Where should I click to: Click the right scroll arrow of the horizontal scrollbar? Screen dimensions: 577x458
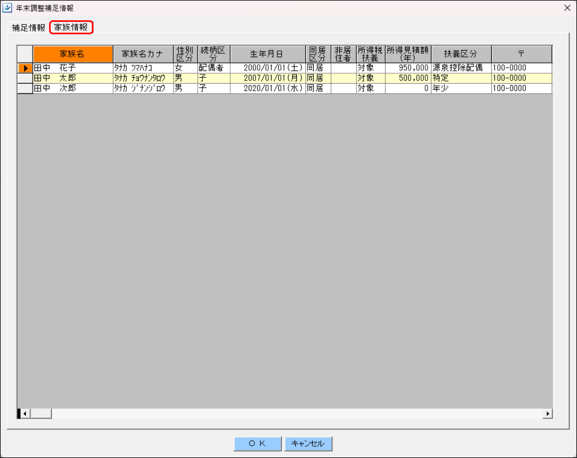548,414
